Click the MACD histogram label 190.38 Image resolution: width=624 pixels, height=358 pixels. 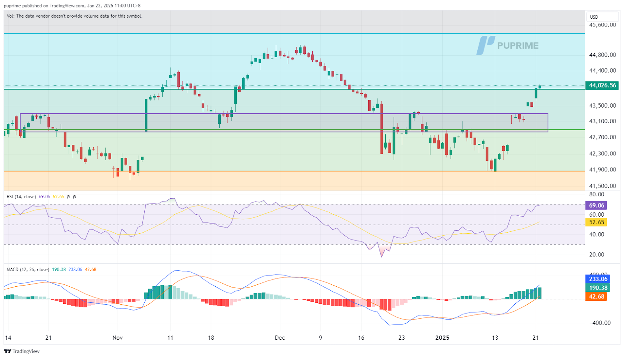[x=598, y=288]
